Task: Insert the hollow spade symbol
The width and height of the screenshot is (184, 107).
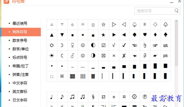Action: [134, 25]
